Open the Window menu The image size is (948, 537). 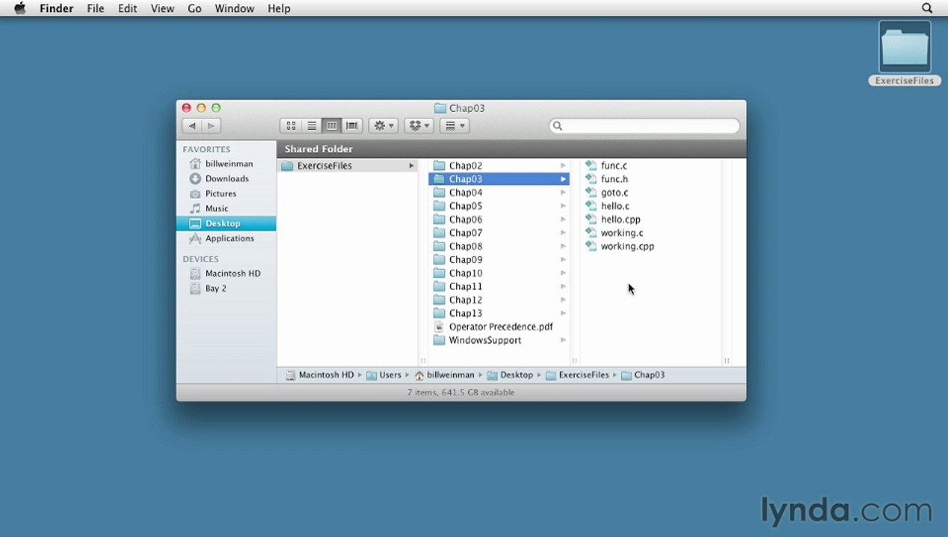click(234, 8)
